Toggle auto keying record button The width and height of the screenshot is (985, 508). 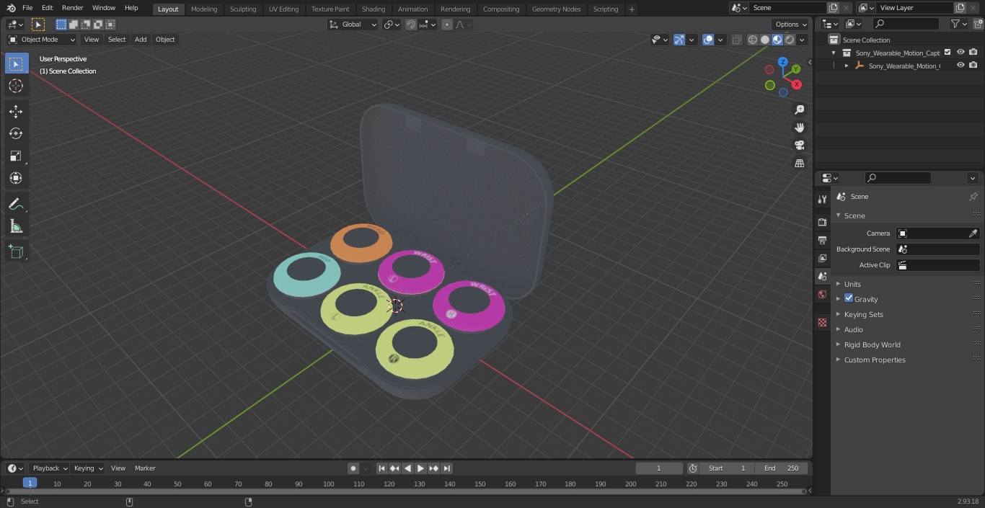pyautogui.click(x=353, y=468)
